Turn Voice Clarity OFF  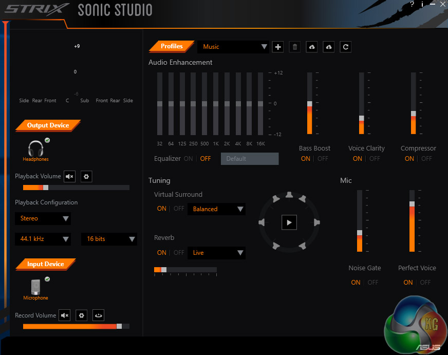(x=375, y=159)
